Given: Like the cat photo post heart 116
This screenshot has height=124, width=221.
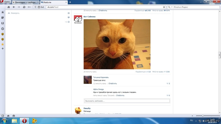Looking at the screenshot, I should (165, 72).
